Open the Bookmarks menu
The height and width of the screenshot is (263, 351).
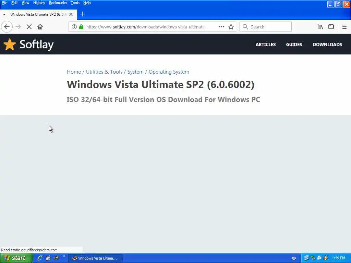tap(58, 3)
